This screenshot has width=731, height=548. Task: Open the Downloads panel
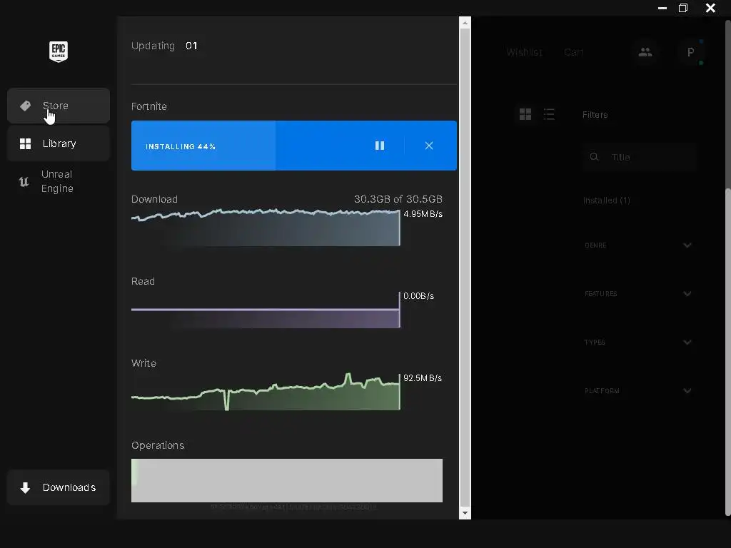tap(59, 487)
